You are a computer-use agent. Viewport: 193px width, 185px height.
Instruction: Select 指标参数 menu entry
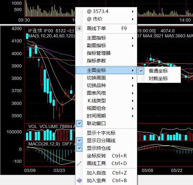(96, 61)
